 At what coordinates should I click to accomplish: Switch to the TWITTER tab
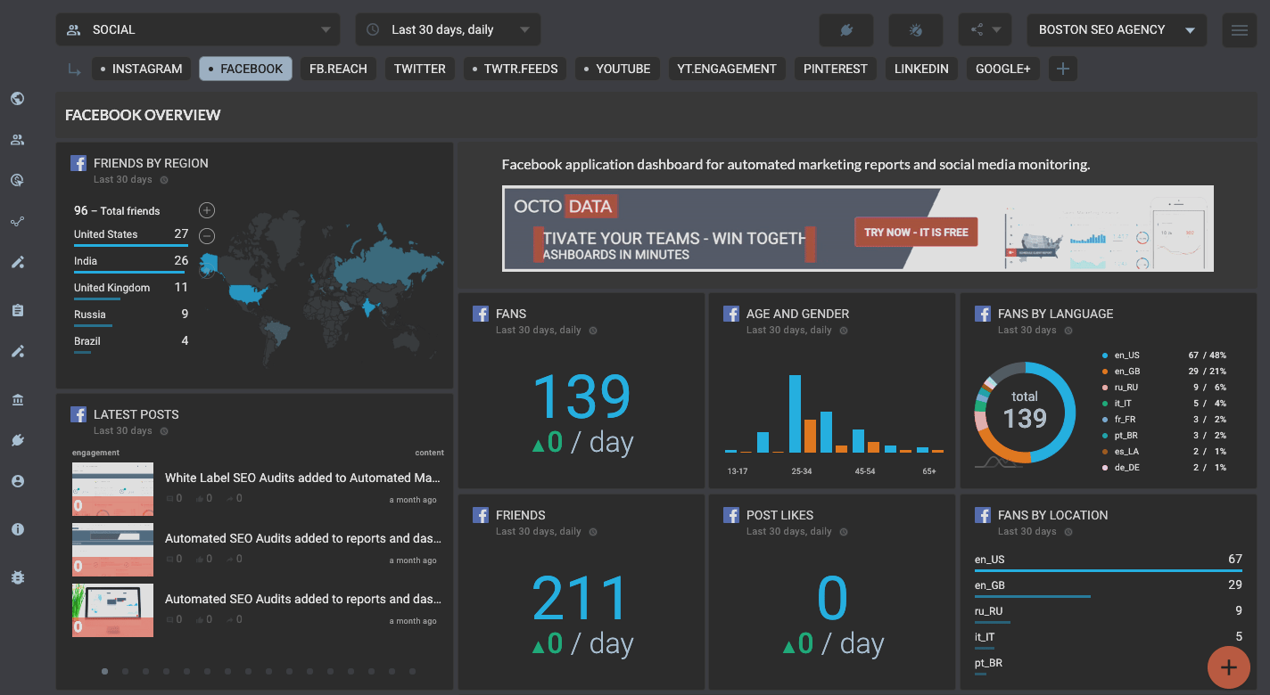420,69
